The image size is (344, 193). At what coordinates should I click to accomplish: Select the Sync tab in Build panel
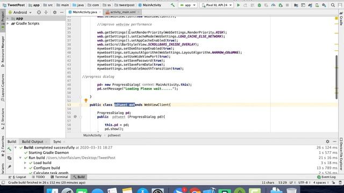pyautogui.click(x=58, y=142)
